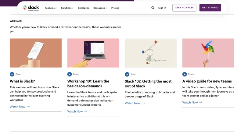This screenshot has height=137, width=244.
Task: Click arrow icon beside Slack 102 Watch Now
Action: (x=143, y=103)
